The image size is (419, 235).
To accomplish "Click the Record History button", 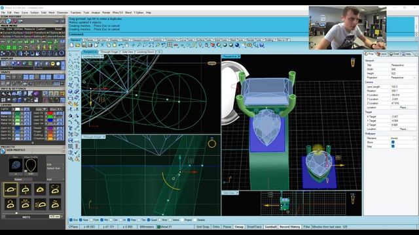I will (x=289, y=227).
